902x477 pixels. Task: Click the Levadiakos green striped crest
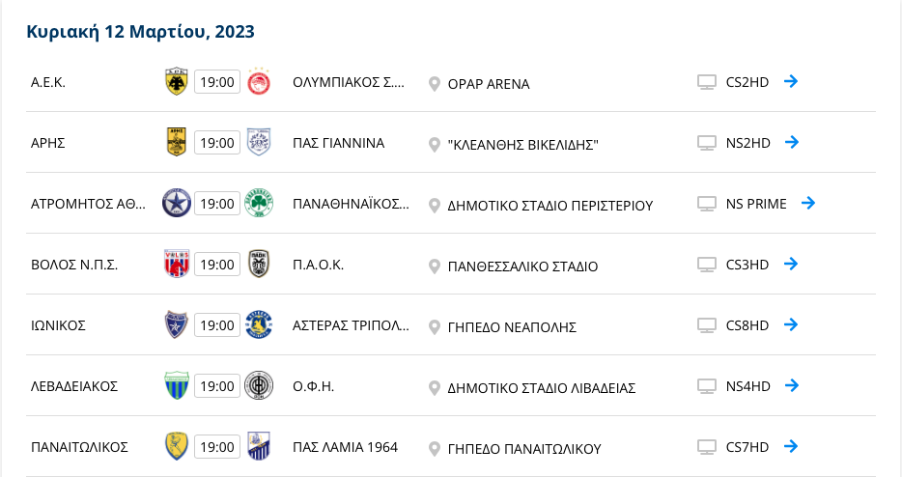tap(177, 385)
